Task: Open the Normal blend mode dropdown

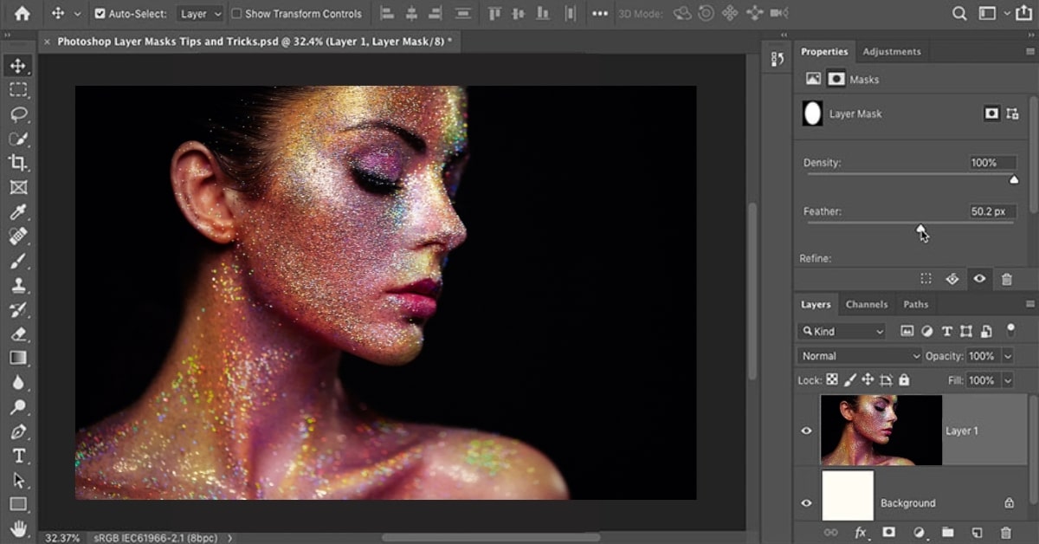Action: click(860, 356)
